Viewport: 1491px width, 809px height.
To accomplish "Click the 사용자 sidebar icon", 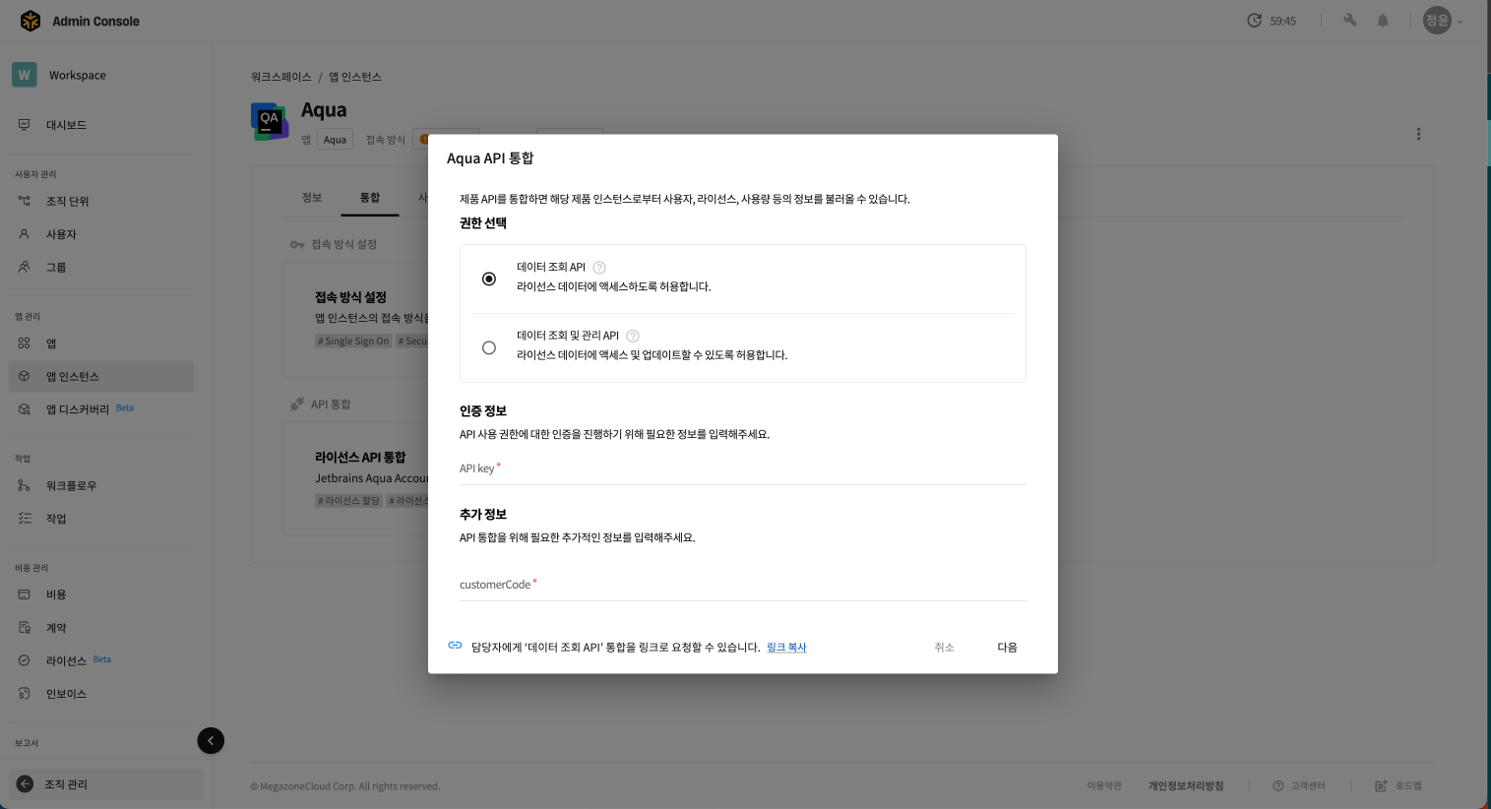I will (25, 234).
